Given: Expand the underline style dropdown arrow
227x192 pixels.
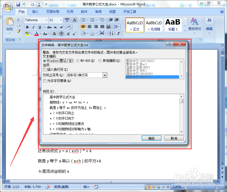Looking at the screenshot, I should (44, 27).
